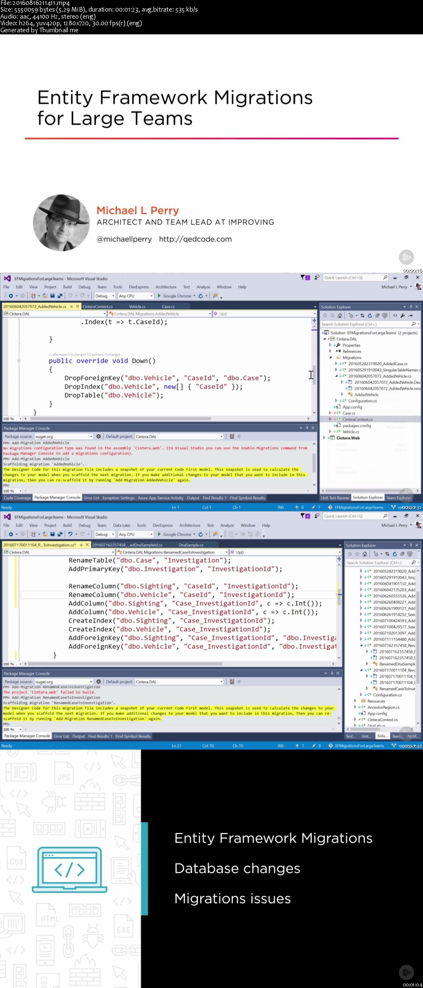423x988 pixels.
Task: Click View Code icon in AddedVehicle Solution Explorer
Action: pos(395,315)
